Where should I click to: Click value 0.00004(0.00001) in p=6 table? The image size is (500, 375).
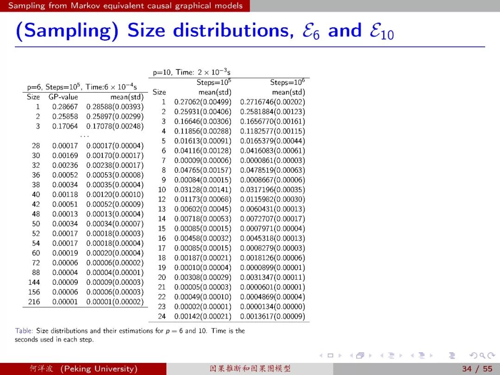115,273
